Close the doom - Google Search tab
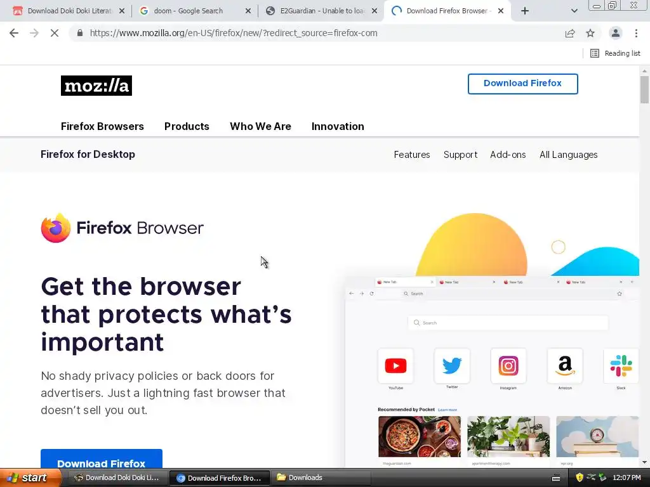Screen dimensions: 650x487 tap(248, 11)
